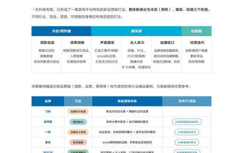
Task: Click the 行业 column header
Action: (78, 101)
